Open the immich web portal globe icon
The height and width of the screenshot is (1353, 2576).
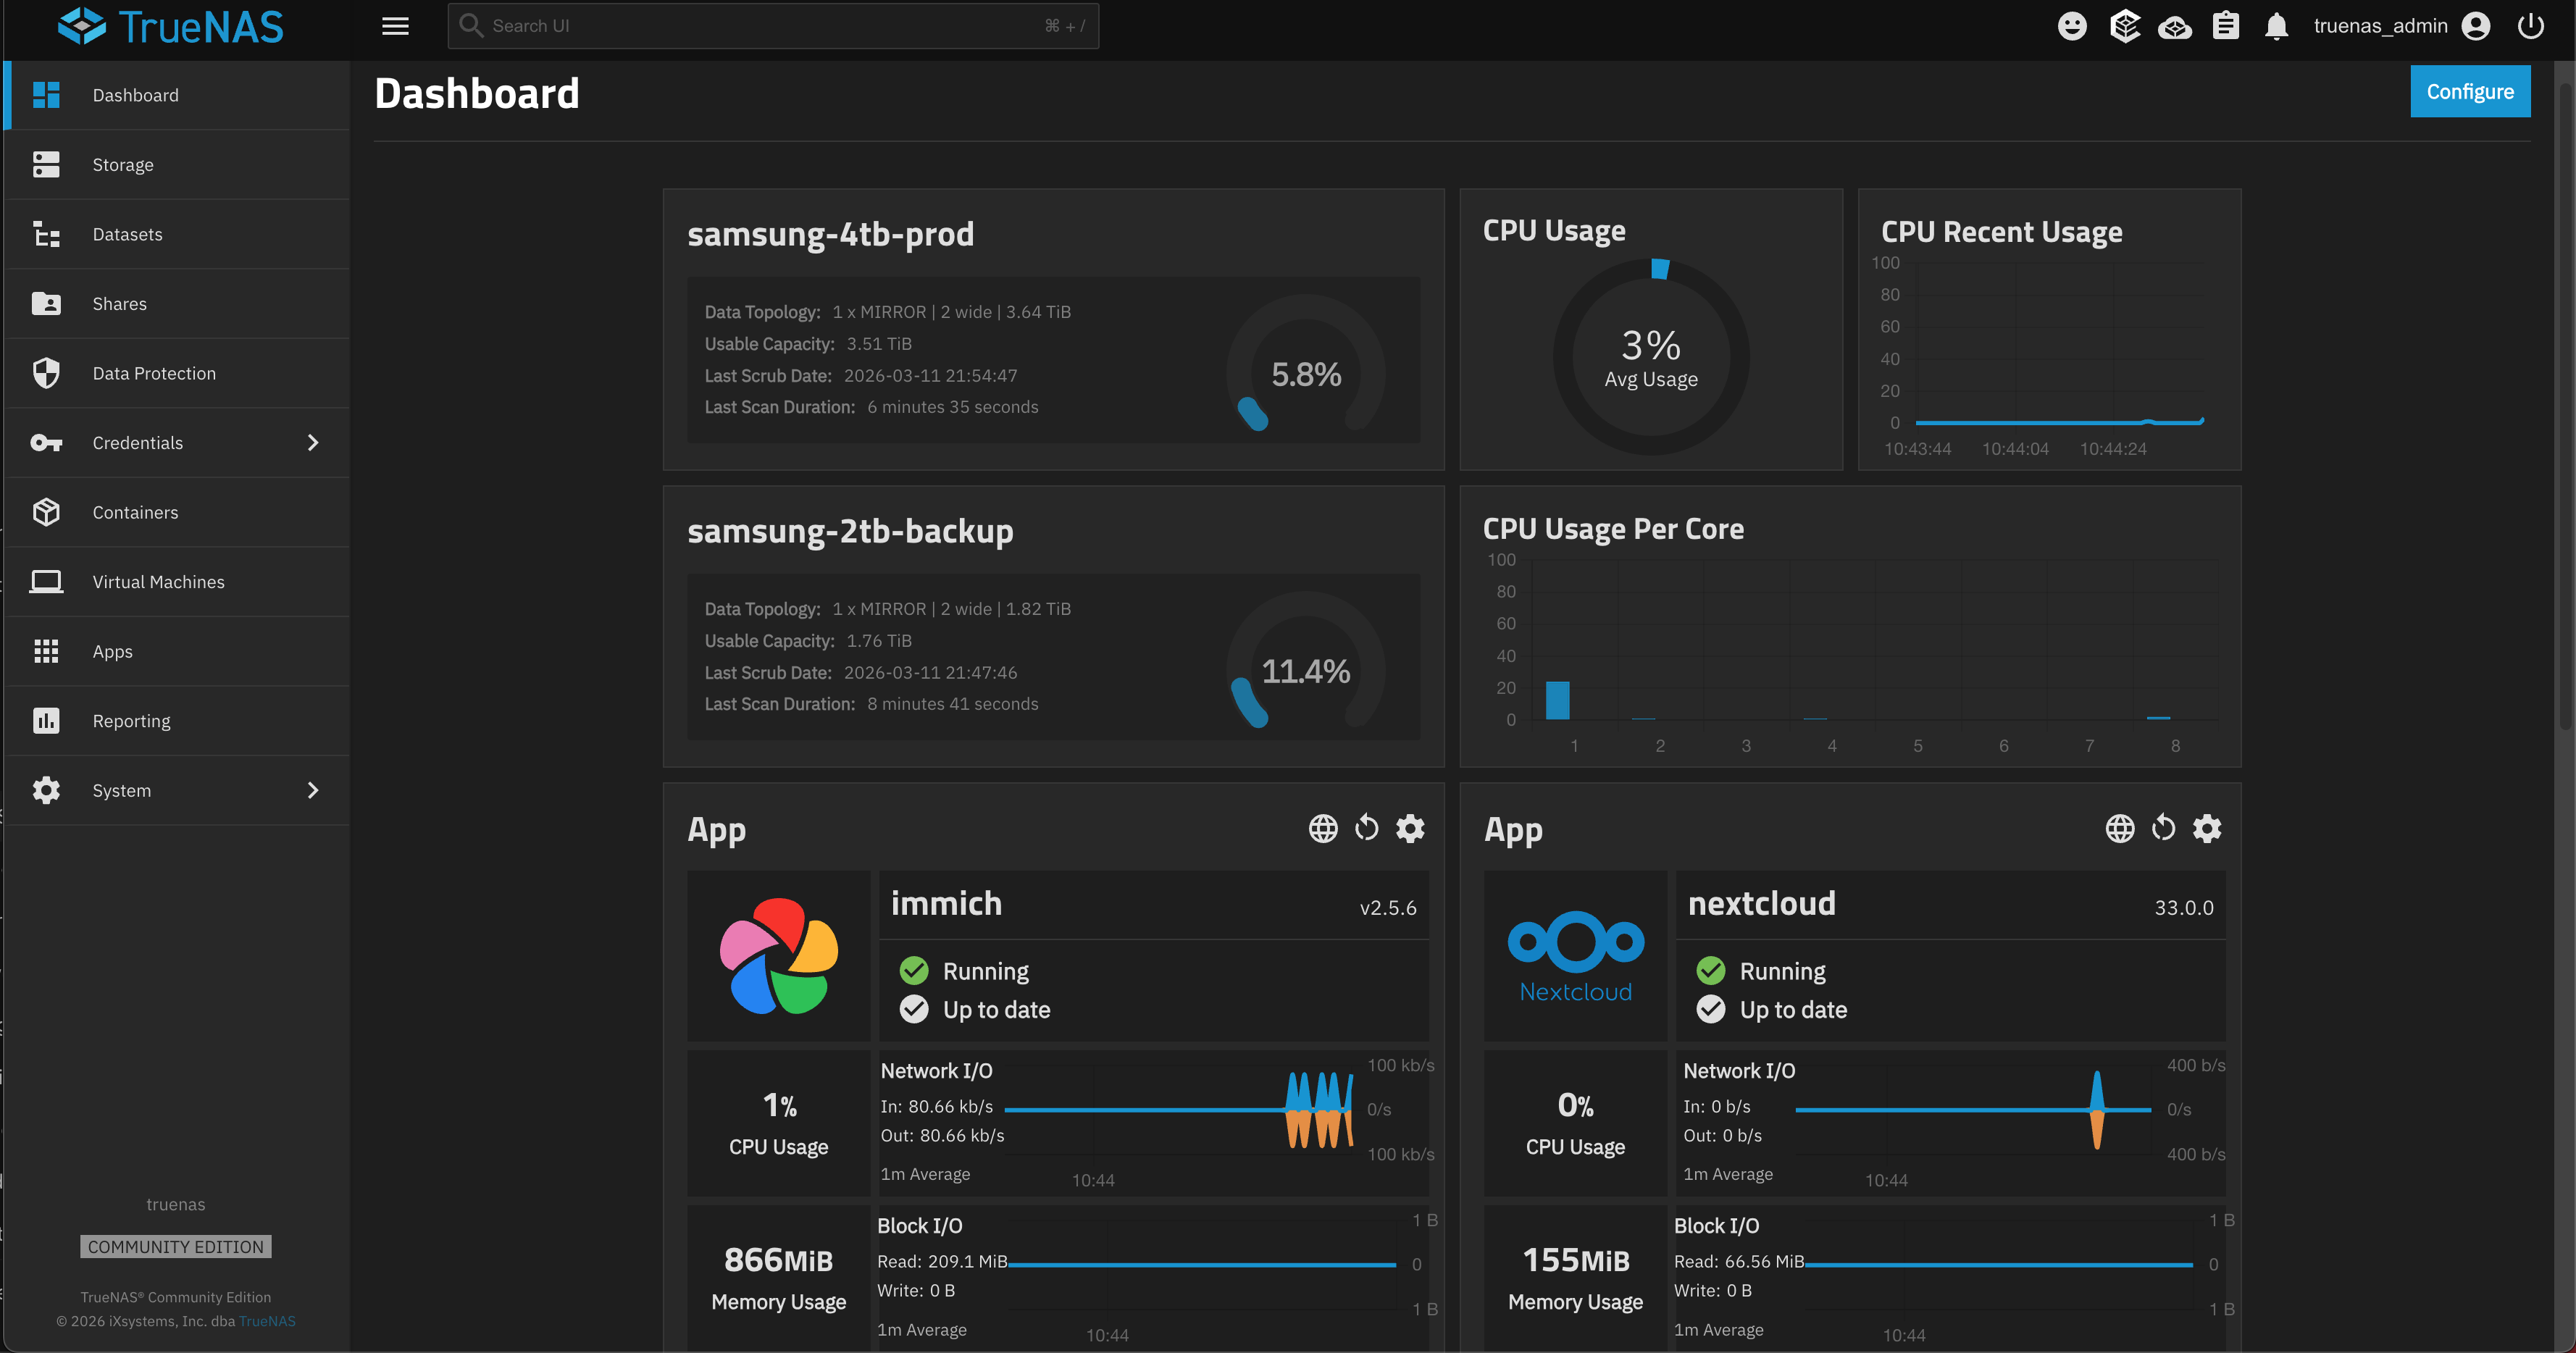[1323, 828]
